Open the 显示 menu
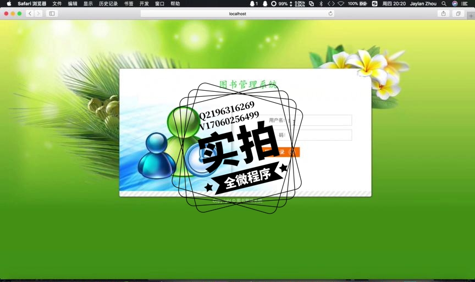Viewport: 475px width, 282px height. 88,4
